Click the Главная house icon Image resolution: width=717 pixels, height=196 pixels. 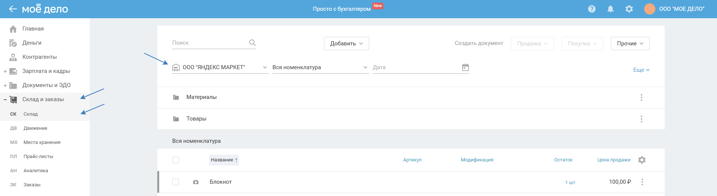[x=13, y=29]
